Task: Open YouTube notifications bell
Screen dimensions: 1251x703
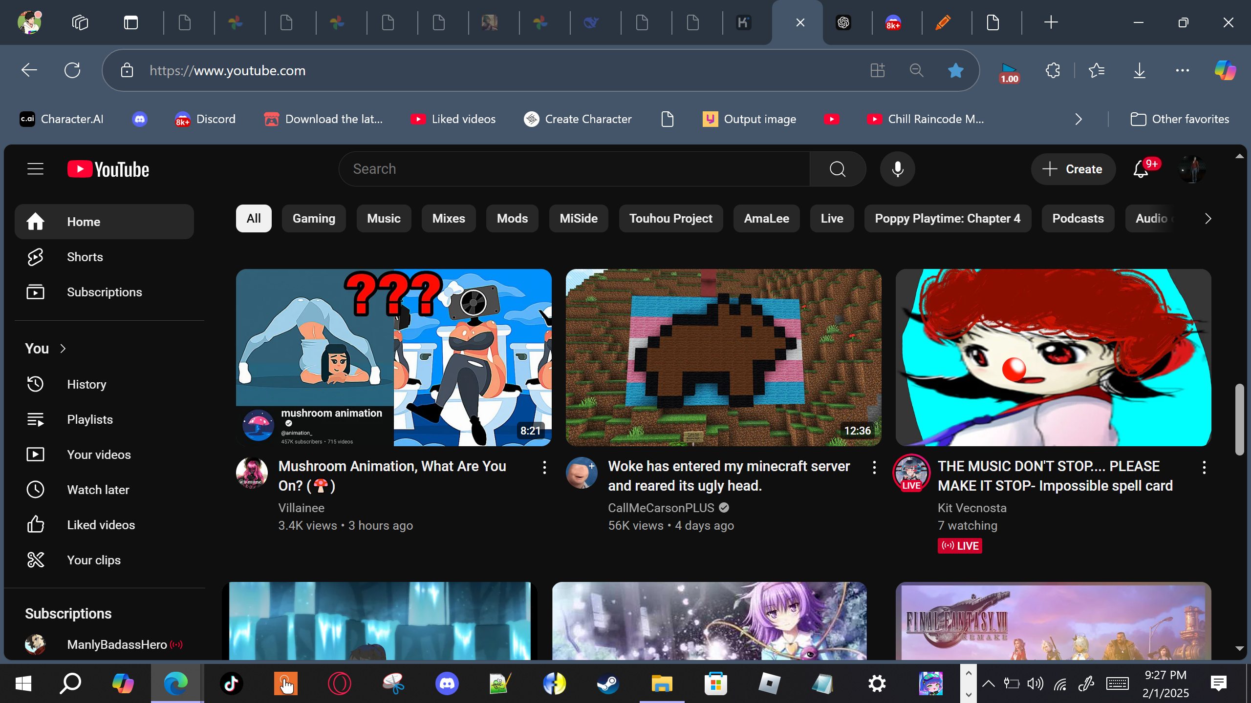Action: click(1141, 169)
